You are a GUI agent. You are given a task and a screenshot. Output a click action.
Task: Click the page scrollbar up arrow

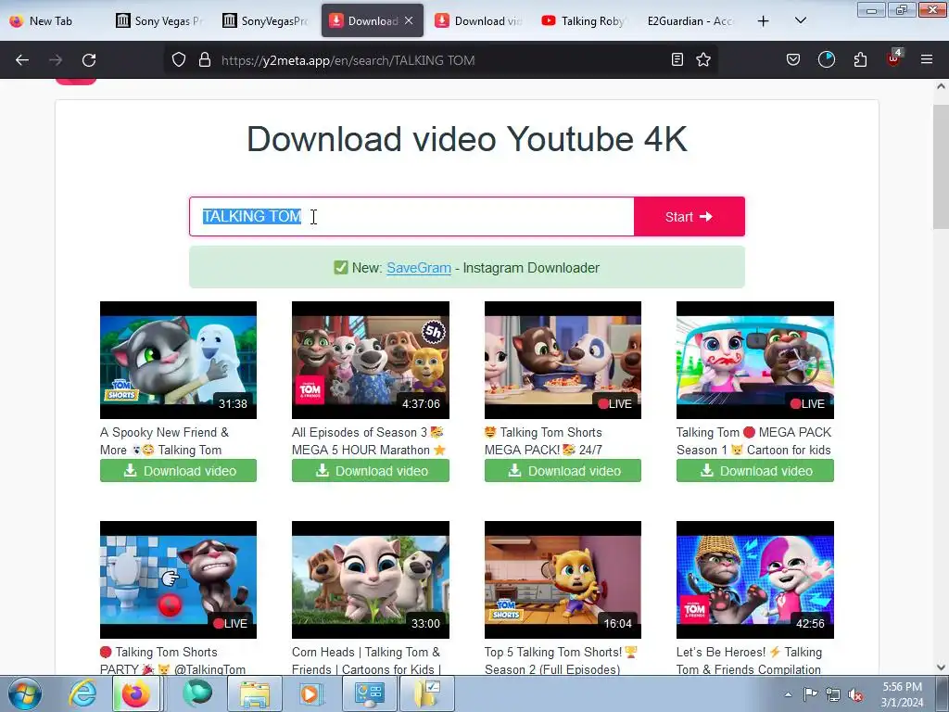point(941,86)
